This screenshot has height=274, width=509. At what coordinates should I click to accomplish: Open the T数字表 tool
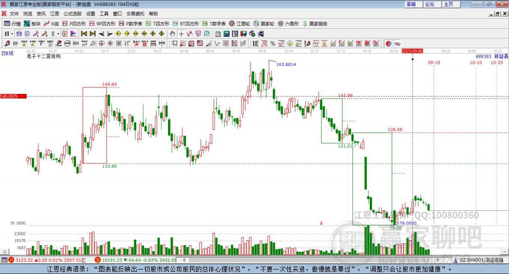point(214,24)
